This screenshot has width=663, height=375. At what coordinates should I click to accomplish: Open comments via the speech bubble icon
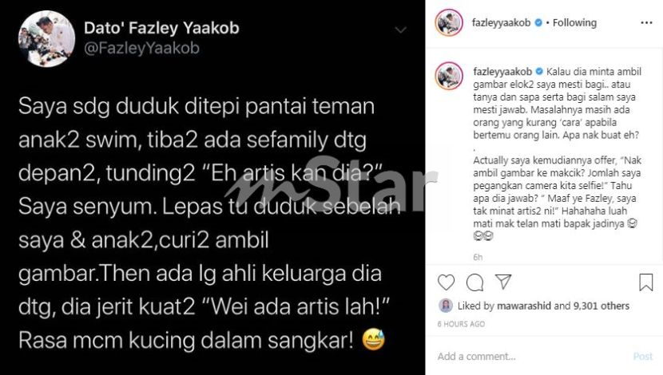pos(474,282)
